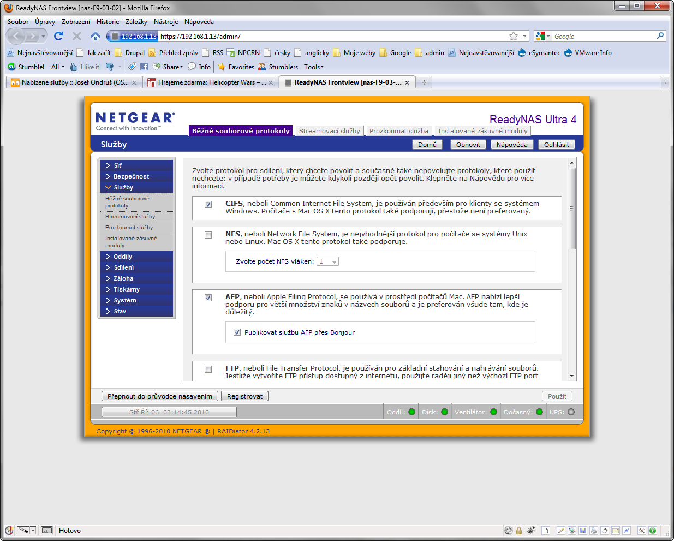The image size is (674, 541).
Task: Enable the FTP protocol checkbox
Action: pos(208,369)
